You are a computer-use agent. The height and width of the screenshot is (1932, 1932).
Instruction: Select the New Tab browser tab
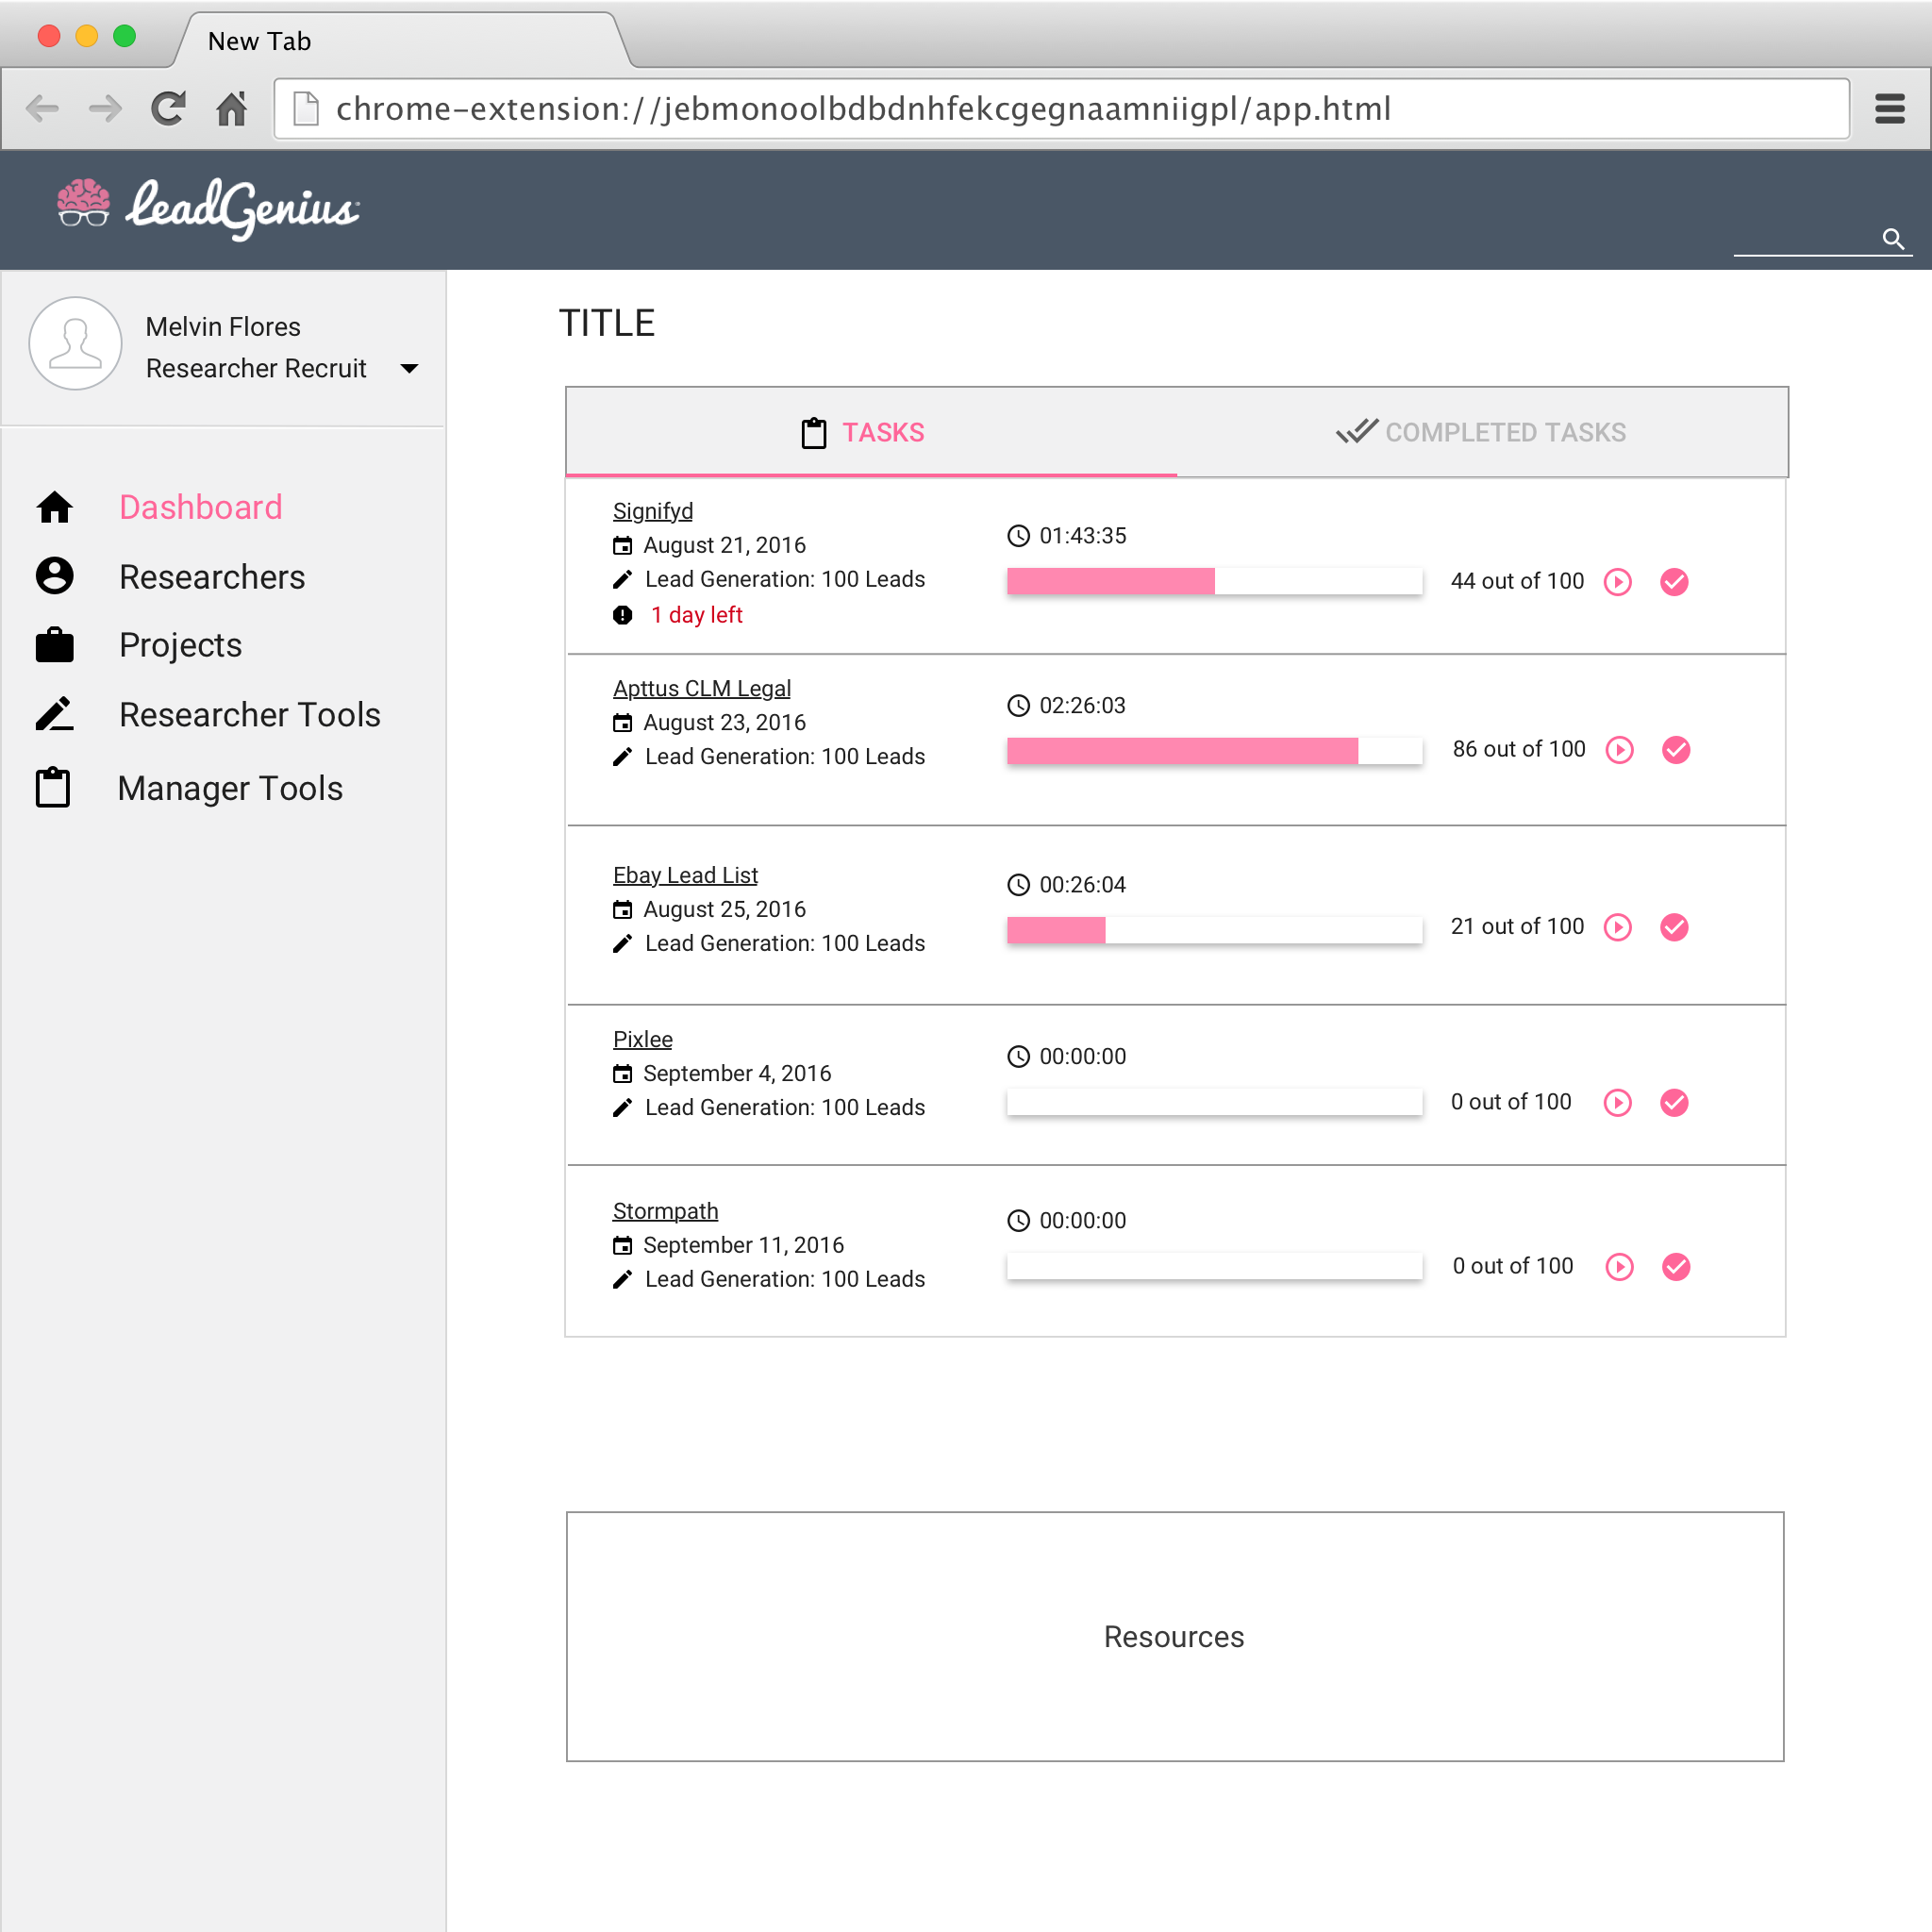[x=400, y=41]
